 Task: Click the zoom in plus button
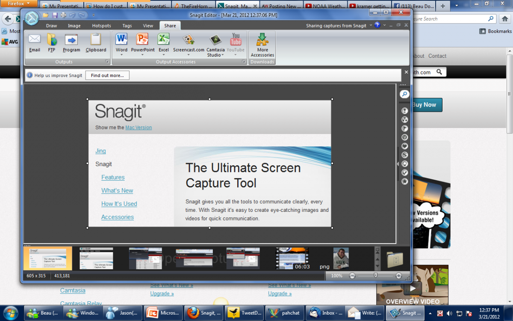399,276
